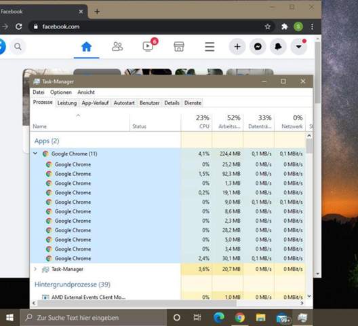Sort by Netzwerk column header
The height and width of the screenshot is (326, 358).
290,122
